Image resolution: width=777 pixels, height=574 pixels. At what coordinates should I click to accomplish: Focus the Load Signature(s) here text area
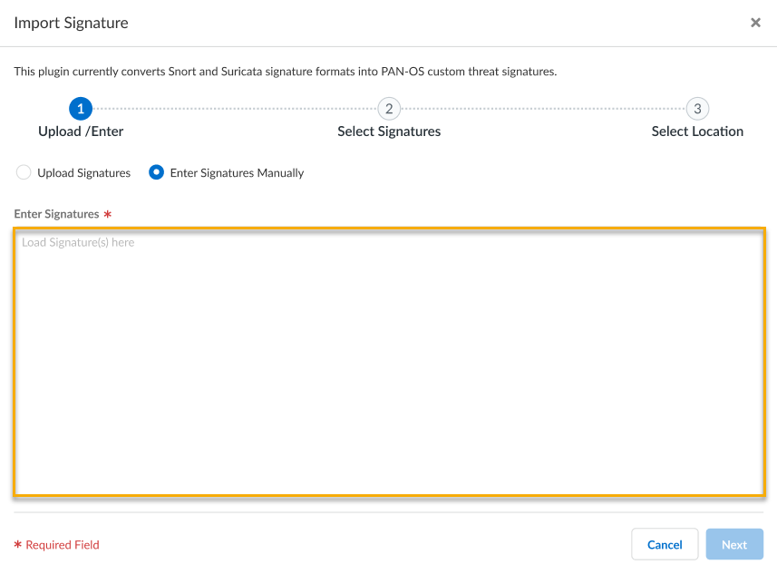389,363
